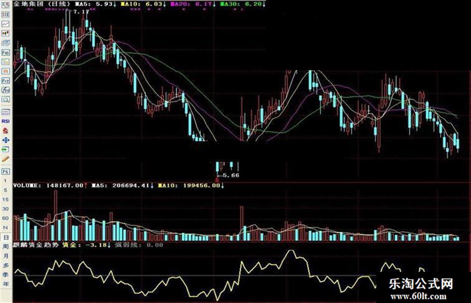
Task: Click the rounded-box icon below the formula icon
Action: click(5, 100)
